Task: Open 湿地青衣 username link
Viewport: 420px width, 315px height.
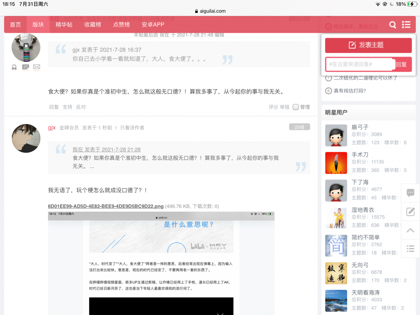Action: [363, 210]
